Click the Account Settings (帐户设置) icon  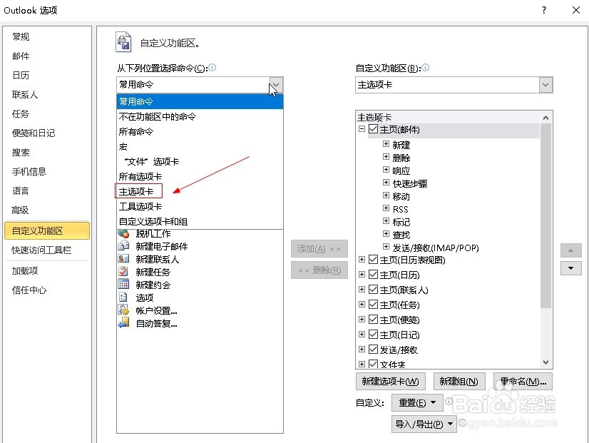(123, 310)
